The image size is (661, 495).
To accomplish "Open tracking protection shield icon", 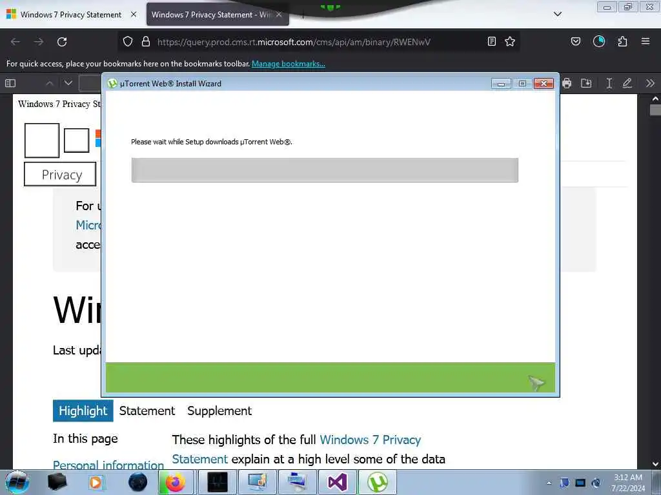I will 128,41.
